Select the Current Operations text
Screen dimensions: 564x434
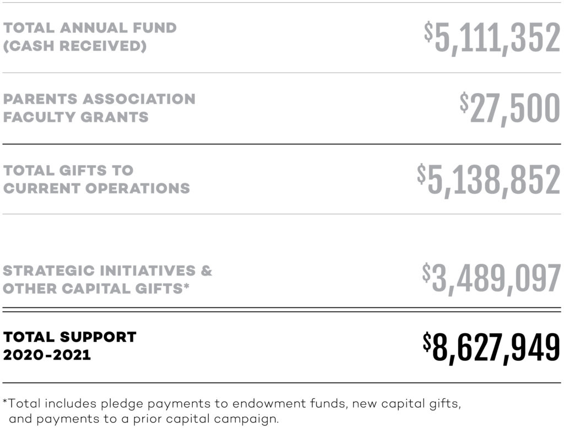[x=96, y=188]
